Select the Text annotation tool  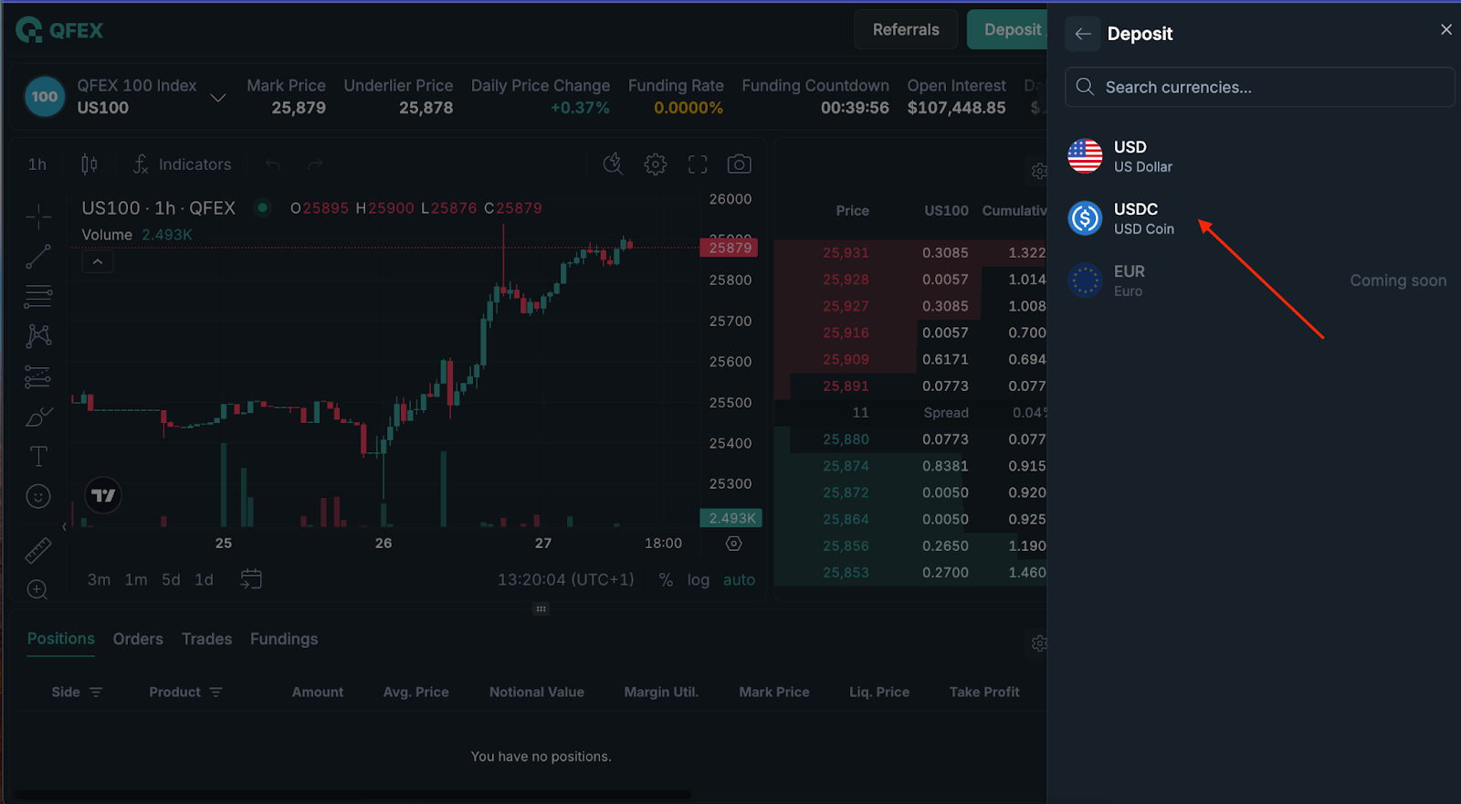(x=38, y=457)
